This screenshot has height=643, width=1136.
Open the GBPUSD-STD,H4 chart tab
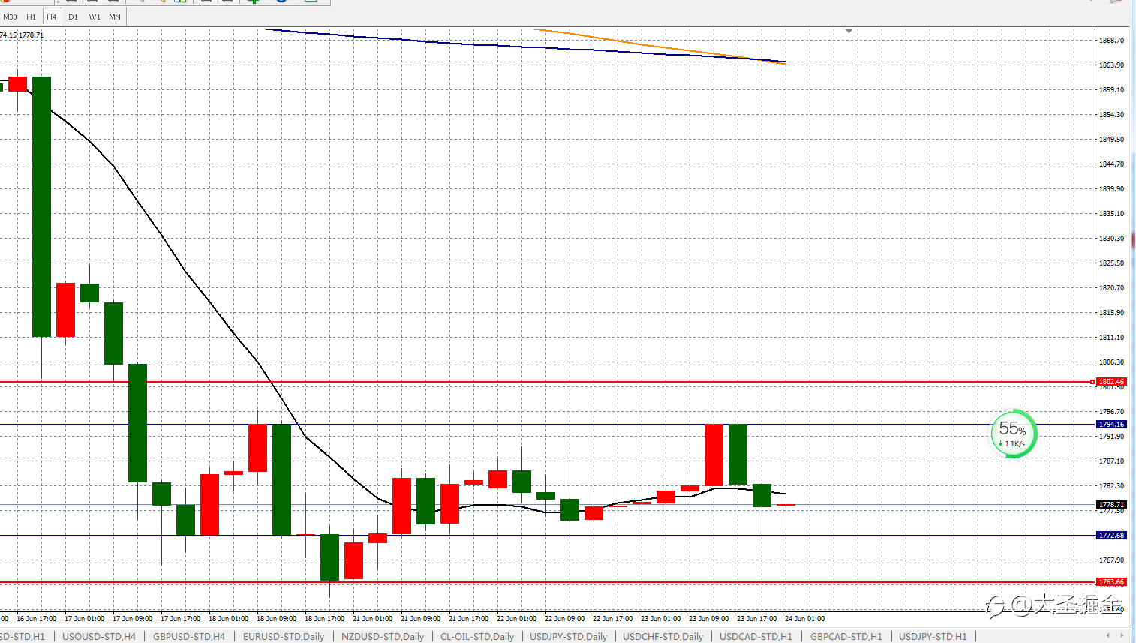click(189, 636)
